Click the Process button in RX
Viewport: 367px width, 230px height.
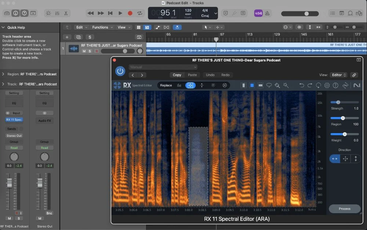point(344,208)
